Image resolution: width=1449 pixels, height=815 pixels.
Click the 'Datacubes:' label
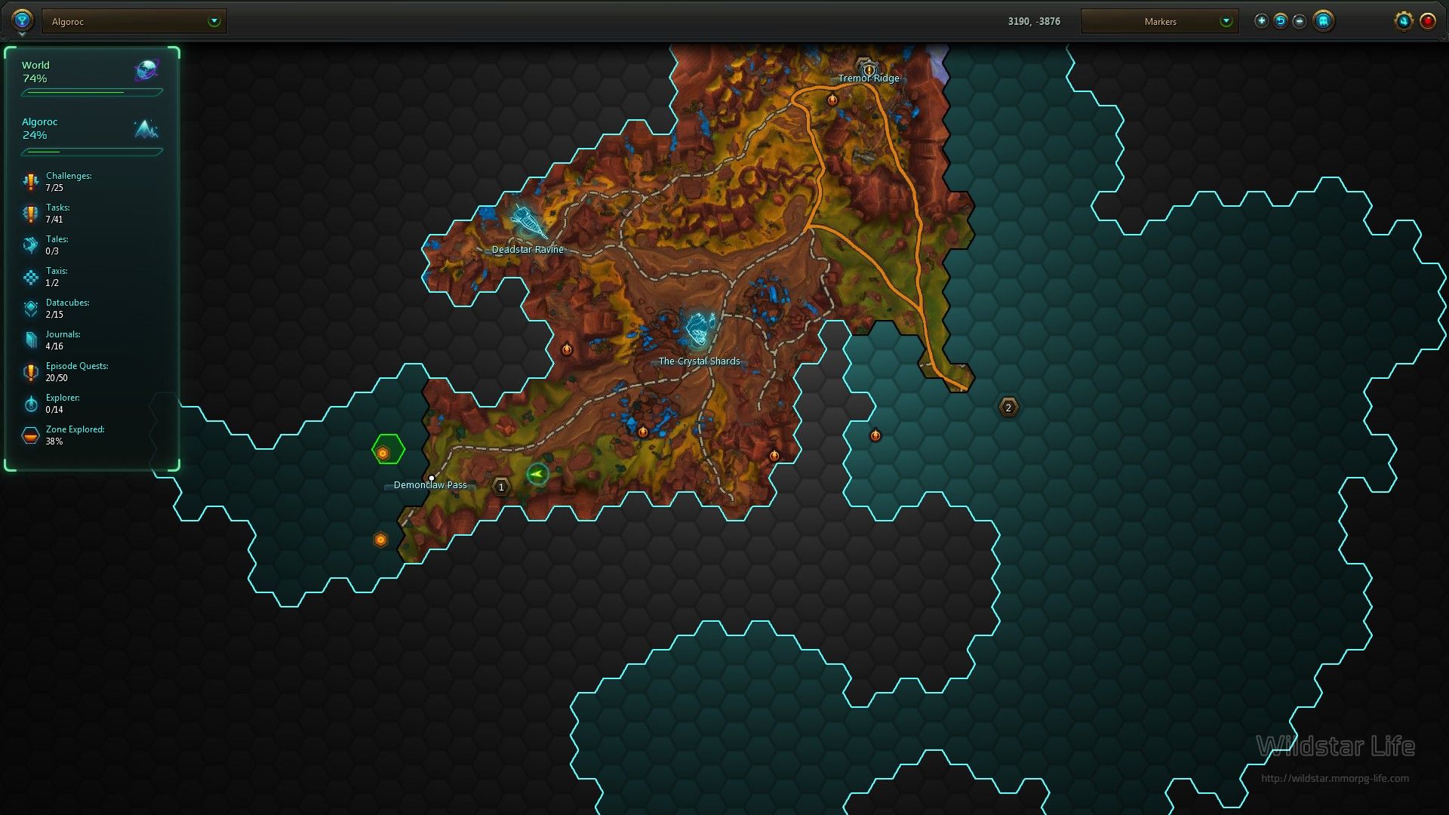[x=67, y=303]
